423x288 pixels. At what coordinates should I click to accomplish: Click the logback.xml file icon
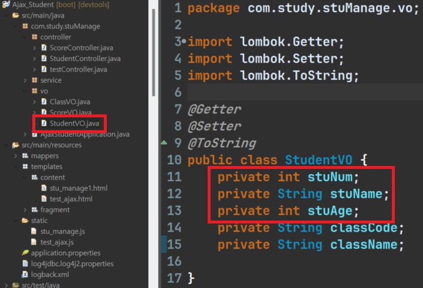25,275
